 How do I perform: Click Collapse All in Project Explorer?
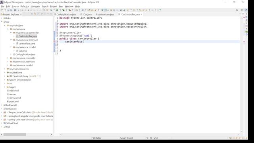tap(32, 14)
